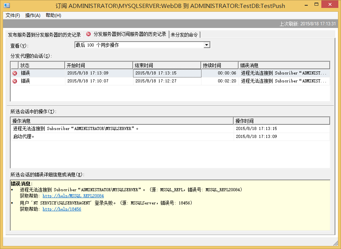Sort sessions by 开始时间 column header
The image size is (341, 249).
[99, 65]
